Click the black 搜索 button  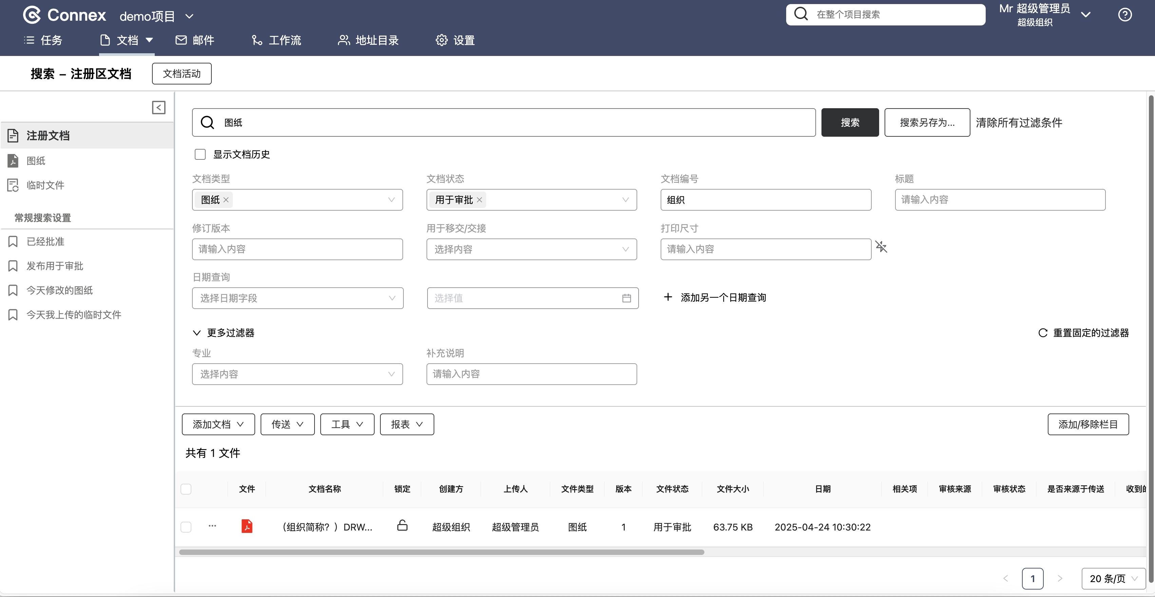(850, 122)
